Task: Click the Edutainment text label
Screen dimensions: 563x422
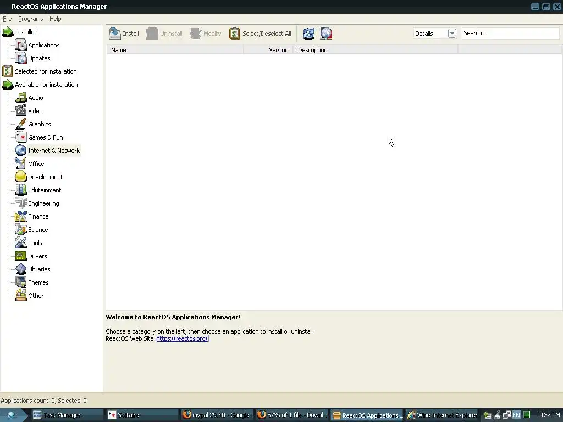Action: click(45, 190)
